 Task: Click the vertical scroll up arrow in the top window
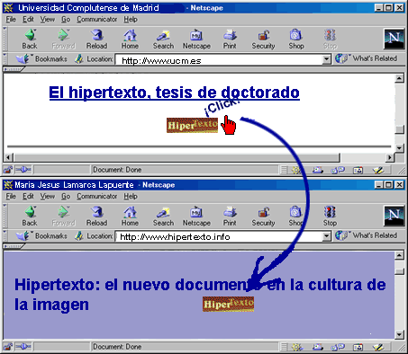[399, 78]
